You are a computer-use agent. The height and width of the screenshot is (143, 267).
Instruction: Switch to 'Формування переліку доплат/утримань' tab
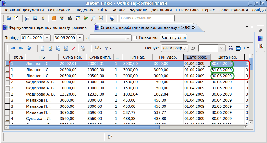[48, 27]
